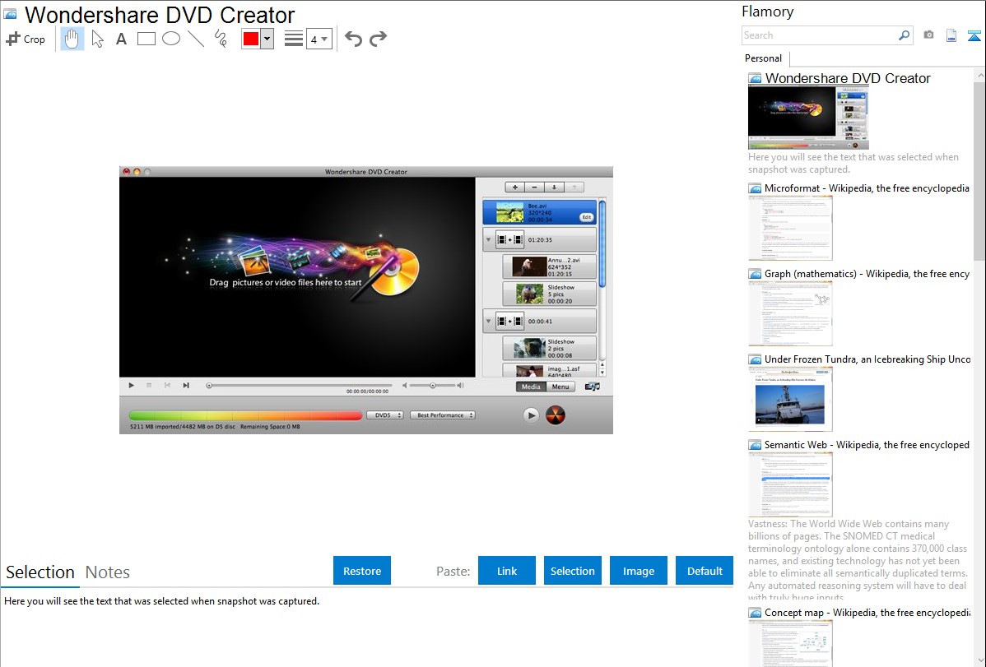
Task: Click the camera snapshot icon
Action: click(928, 35)
